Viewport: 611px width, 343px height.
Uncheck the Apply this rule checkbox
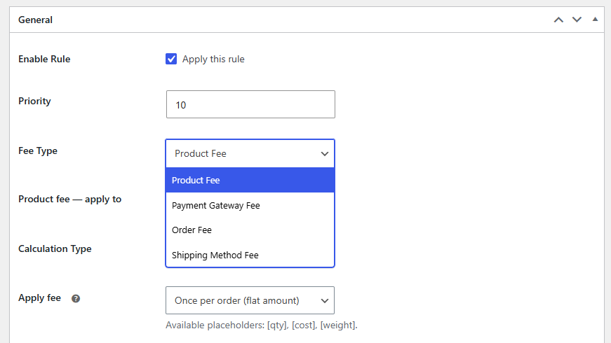171,59
